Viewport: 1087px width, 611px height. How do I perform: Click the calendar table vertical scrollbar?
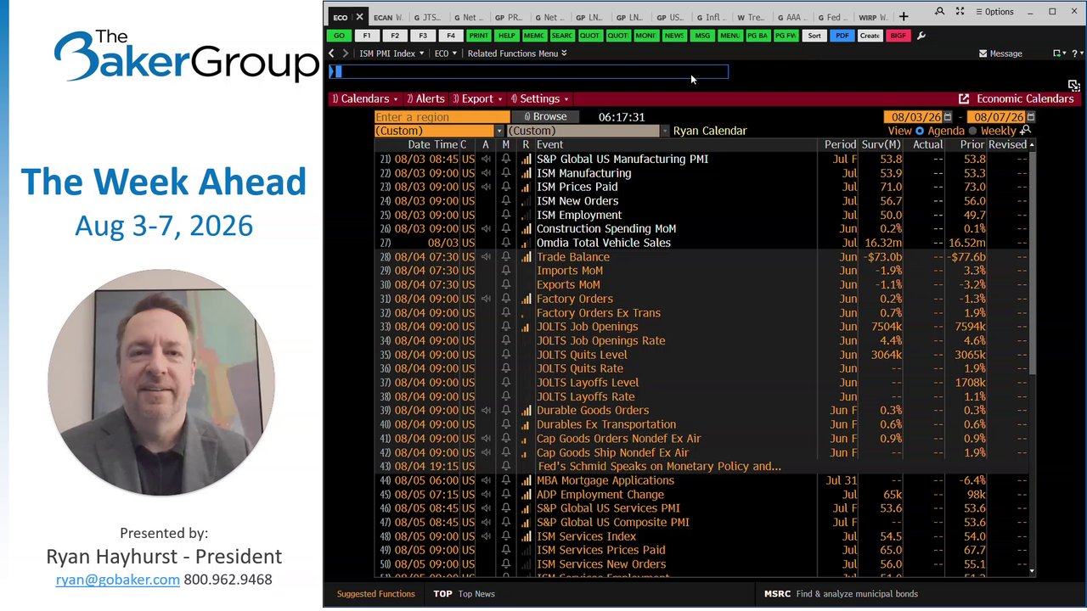pos(1033,263)
